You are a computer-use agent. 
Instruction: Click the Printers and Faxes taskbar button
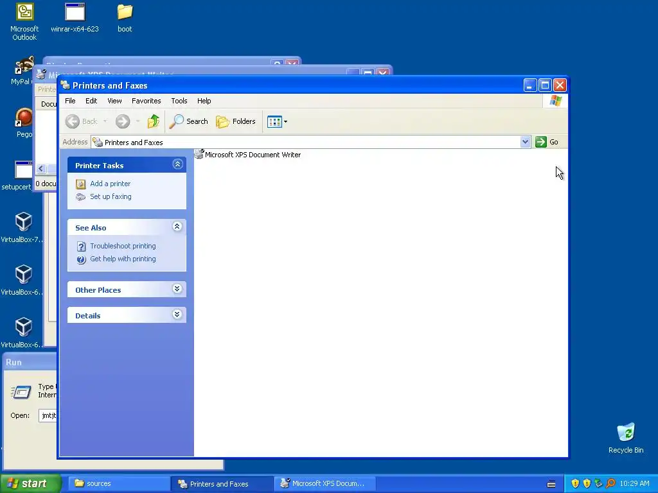(x=222, y=483)
